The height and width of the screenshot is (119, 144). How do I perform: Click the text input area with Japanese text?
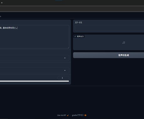point(34,37)
